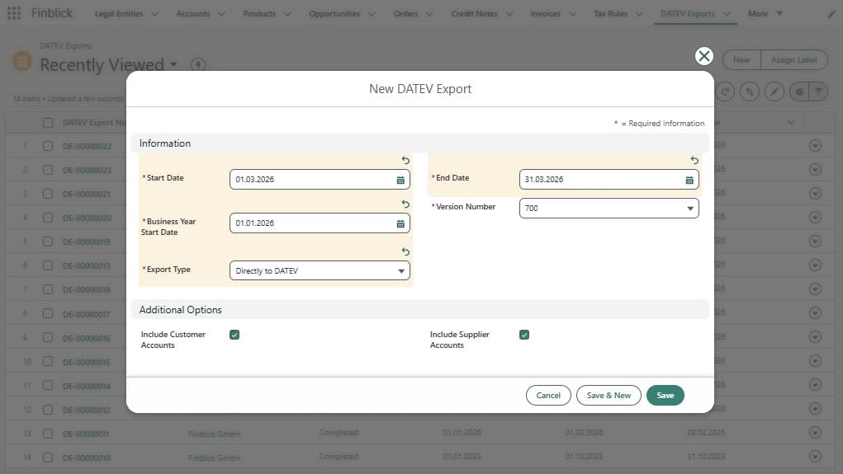Screen dimensions: 843x474
Task: Toggle the select-all rows checkbox
Action: (48, 122)
